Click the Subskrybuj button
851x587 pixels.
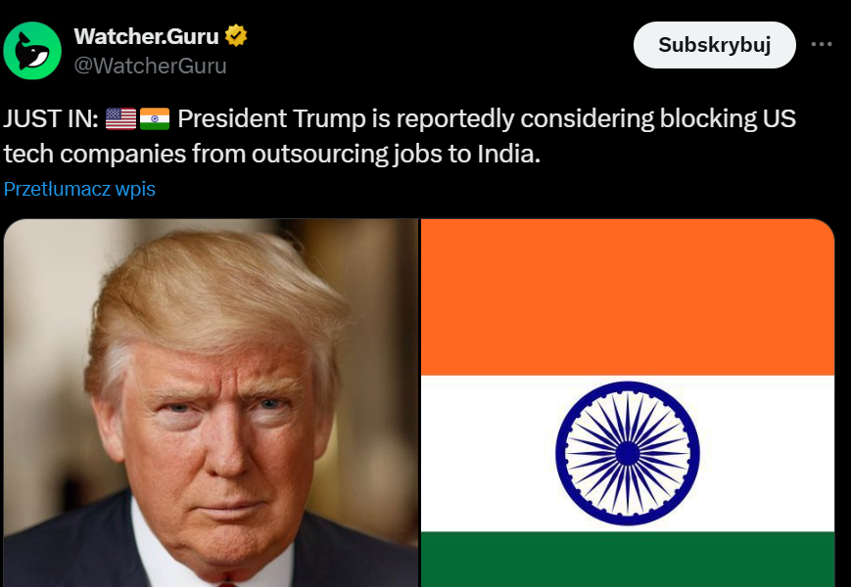pyautogui.click(x=714, y=45)
